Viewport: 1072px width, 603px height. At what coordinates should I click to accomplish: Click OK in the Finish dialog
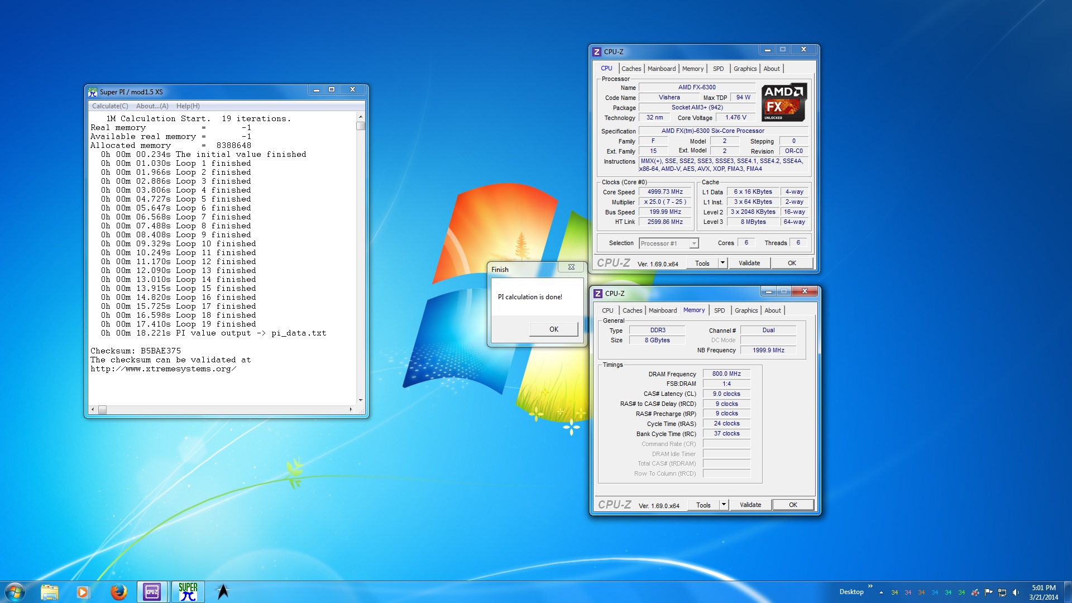[553, 329]
